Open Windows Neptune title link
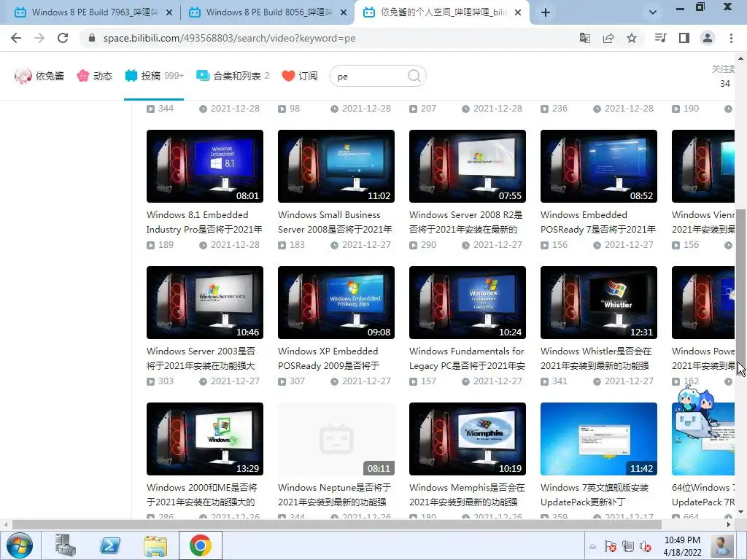The height and width of the screenshot is (560, 747). point(334,494)
